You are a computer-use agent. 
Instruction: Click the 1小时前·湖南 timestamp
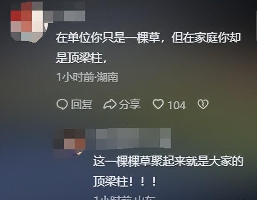pos(87,77)
